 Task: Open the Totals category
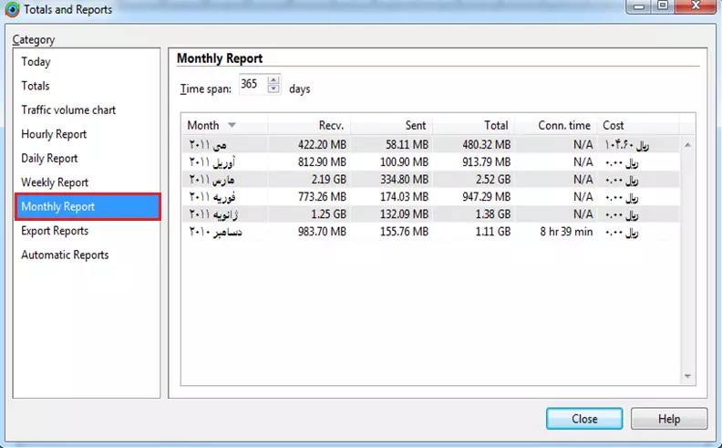36,86
